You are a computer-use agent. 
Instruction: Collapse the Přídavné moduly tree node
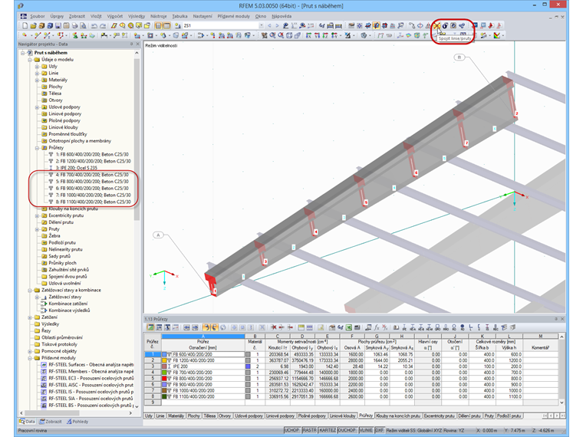point(30,358)
